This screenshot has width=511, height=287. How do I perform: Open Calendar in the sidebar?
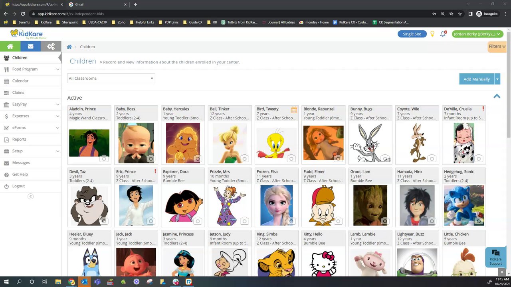tap(30, 81)
